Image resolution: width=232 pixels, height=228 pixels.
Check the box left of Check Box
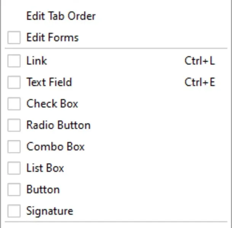click(x=14, y=104)
